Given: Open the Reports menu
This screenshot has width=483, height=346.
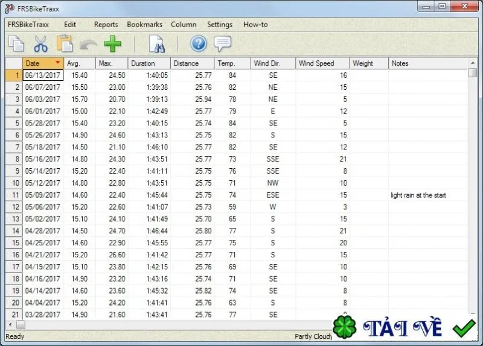Looking at the screenshot, I should coord(106,25).
